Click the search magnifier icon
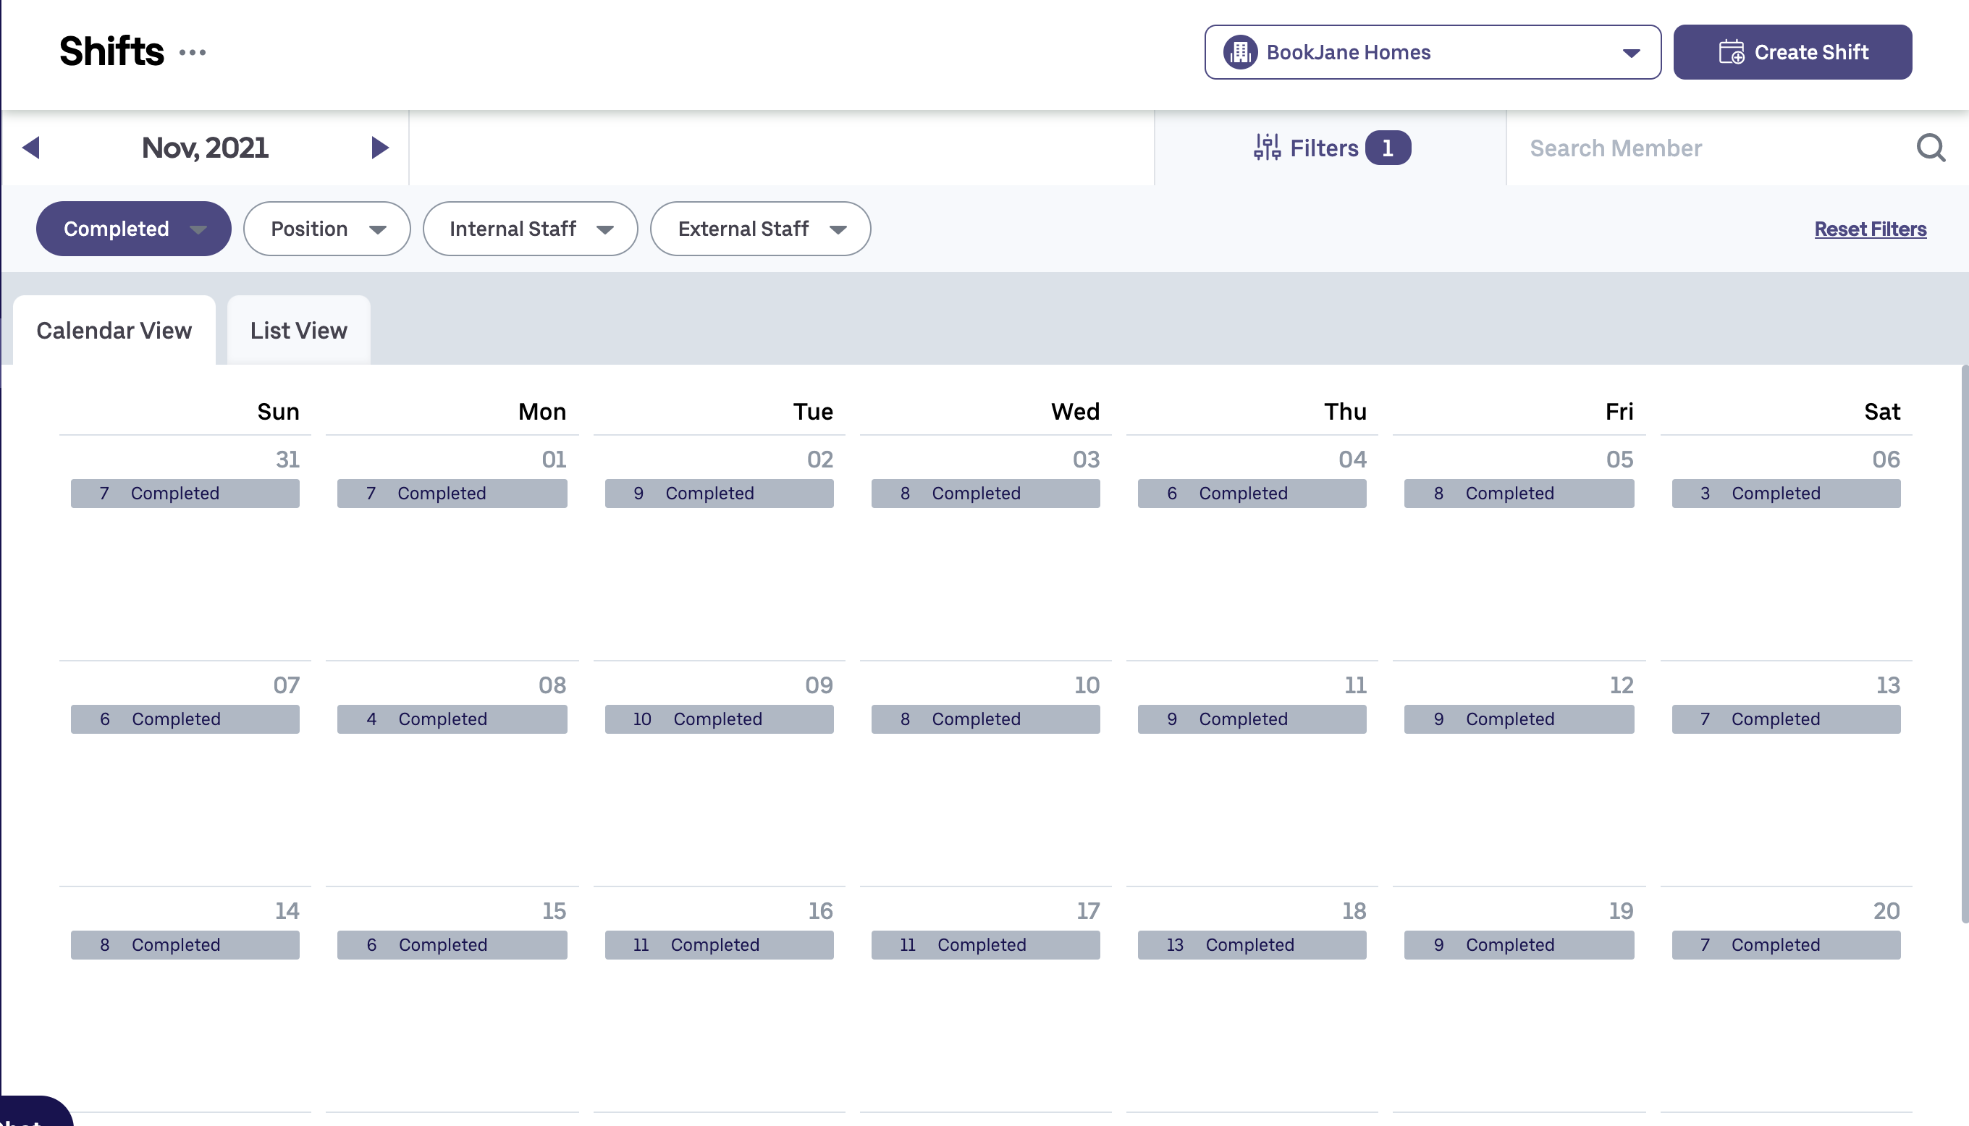The image size is (1969, 1126). coord(1931,148)
